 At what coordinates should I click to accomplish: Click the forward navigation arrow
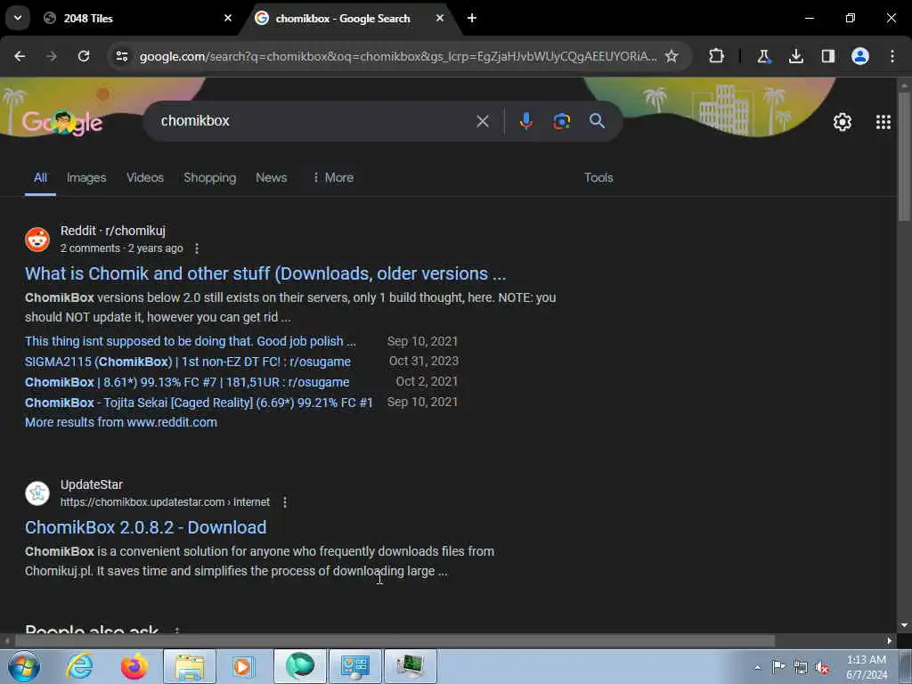[x=51, y=56]
